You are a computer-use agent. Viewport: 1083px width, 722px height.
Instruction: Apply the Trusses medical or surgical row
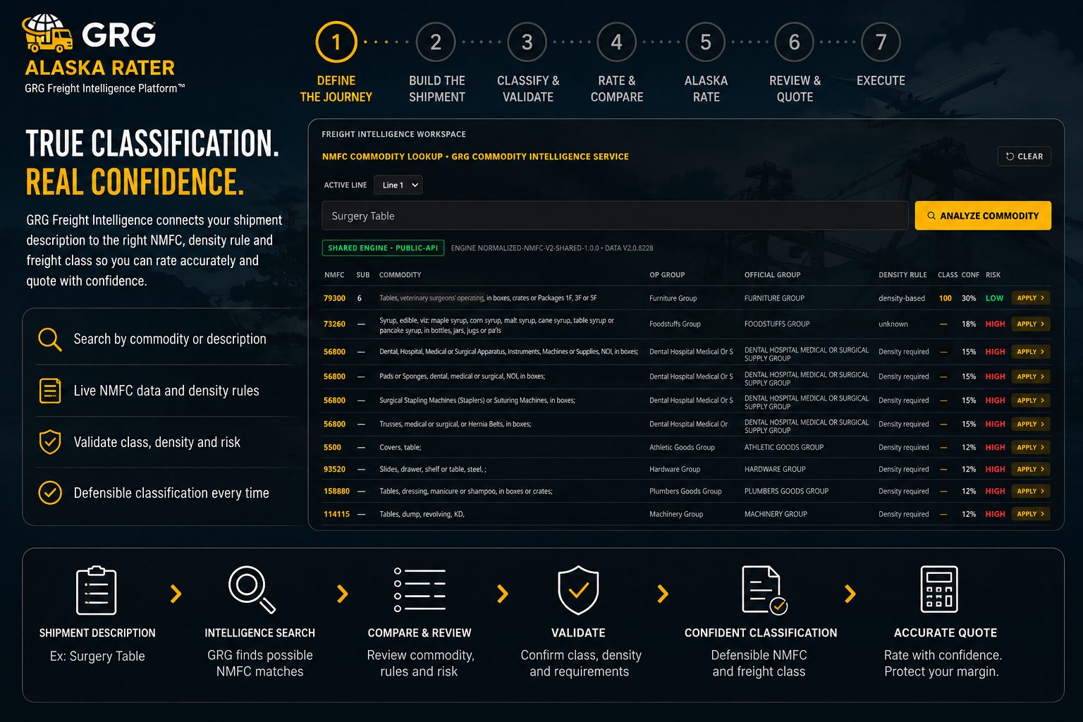point(1030,424)
